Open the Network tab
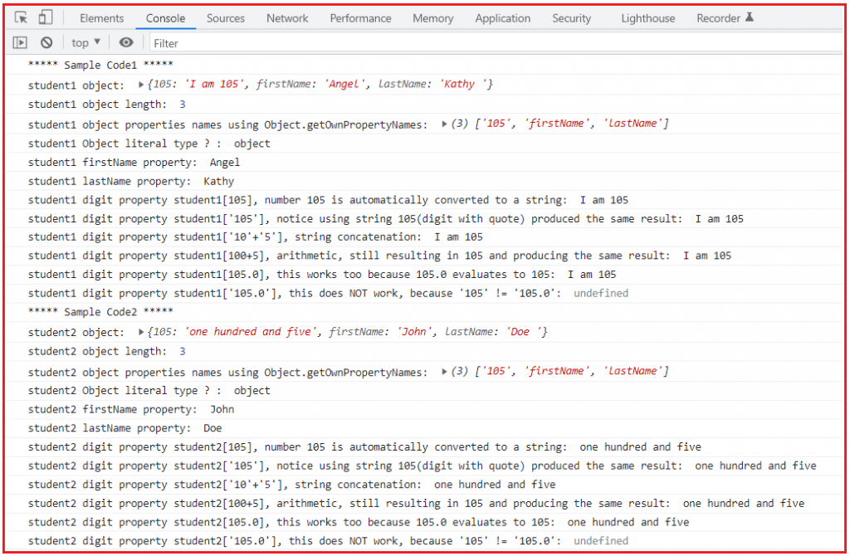This screenshot has height=556, width=850. coord(286,17)
